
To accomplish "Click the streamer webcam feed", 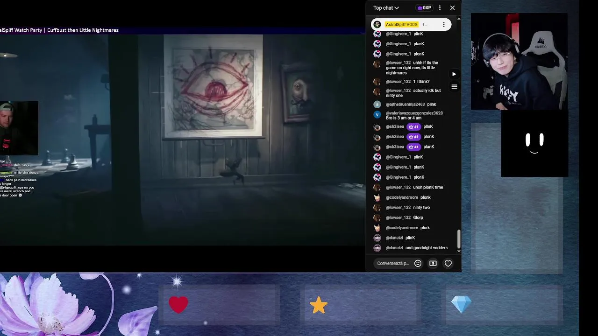I will [x=519, y=62].
